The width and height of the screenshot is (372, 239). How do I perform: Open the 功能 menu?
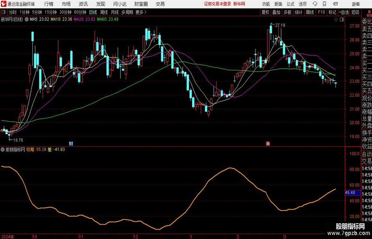pos(266,4)
